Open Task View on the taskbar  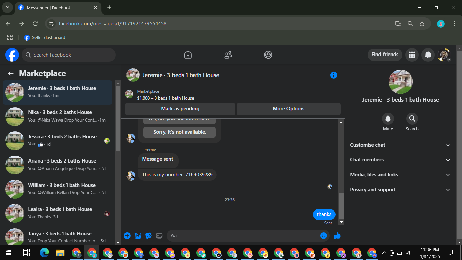point(26,253)
